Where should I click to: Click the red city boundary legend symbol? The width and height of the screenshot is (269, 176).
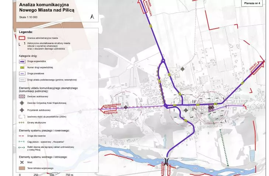22,38
